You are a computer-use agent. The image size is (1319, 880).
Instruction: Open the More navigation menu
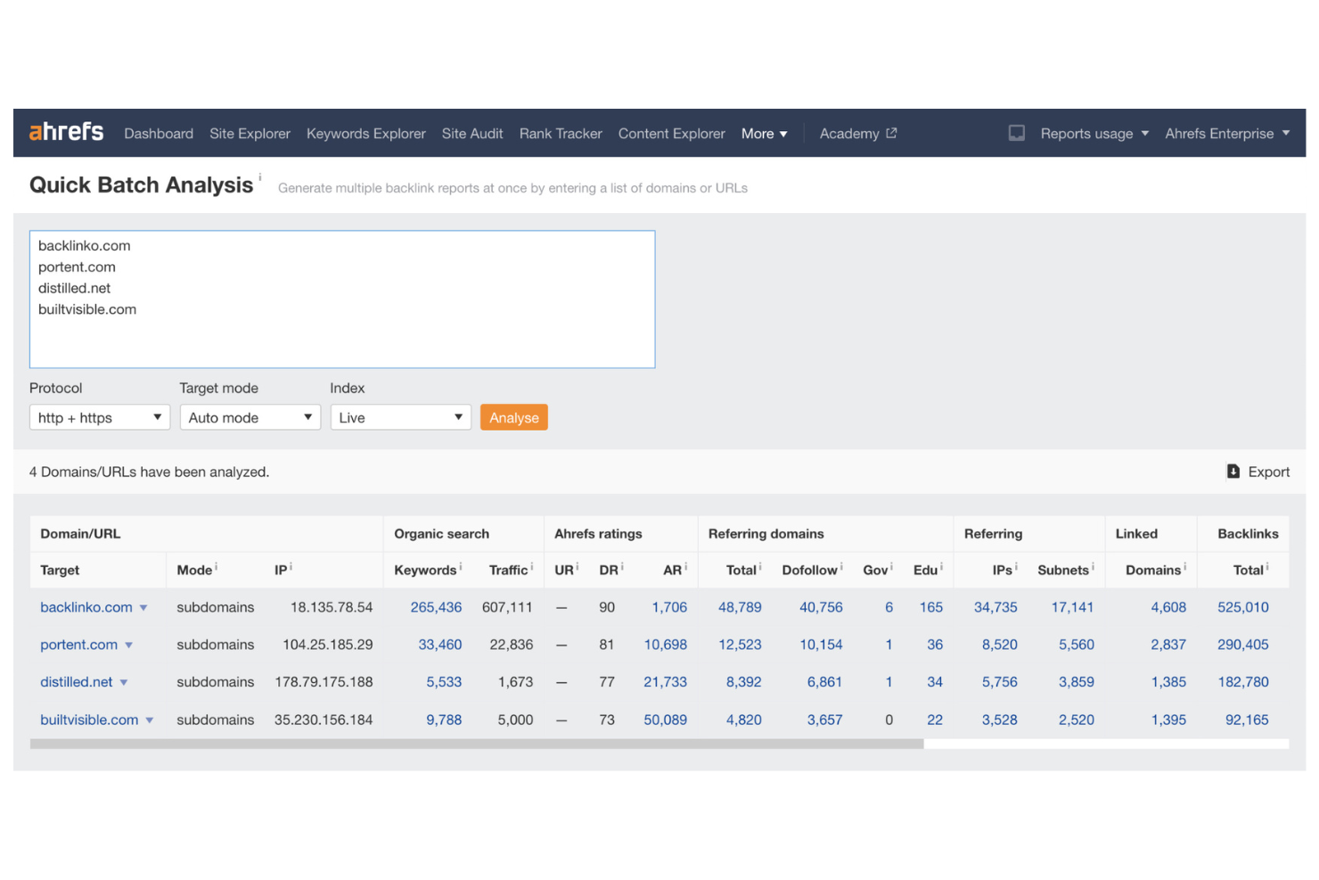pos(764,133)
